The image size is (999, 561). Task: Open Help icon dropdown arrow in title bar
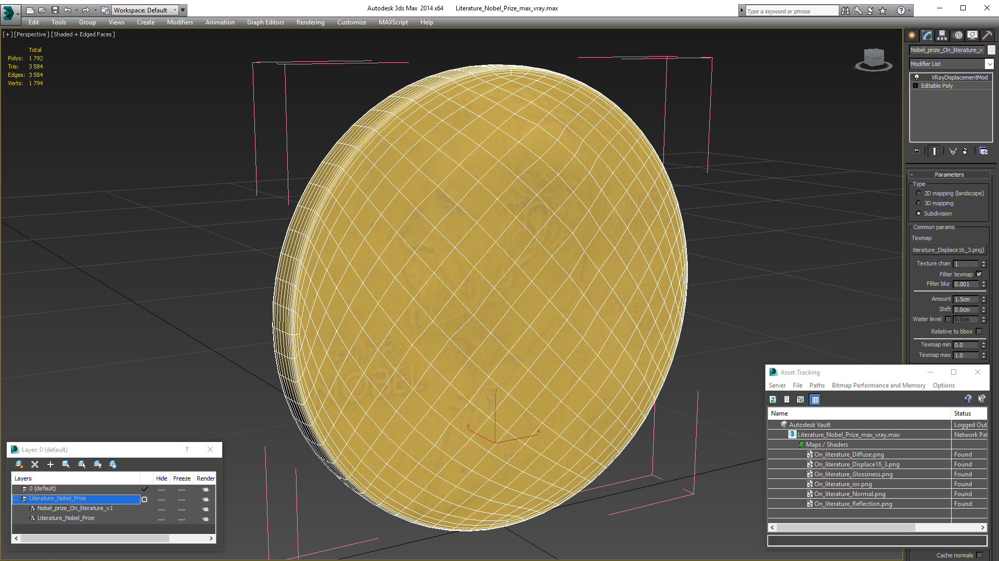[x=910, y=10]
